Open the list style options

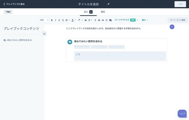(68, 20)
